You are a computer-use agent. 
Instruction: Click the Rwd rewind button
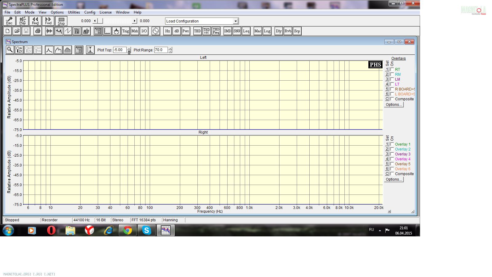[35, 21]
